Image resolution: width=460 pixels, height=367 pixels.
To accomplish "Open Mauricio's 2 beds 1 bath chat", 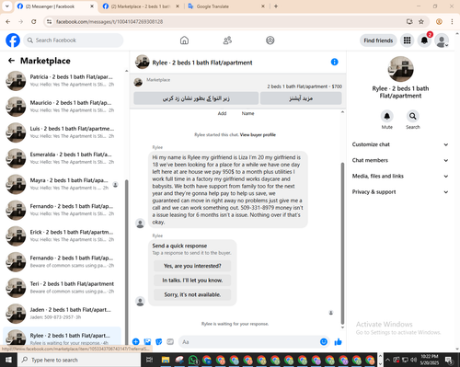I will pos(63,107).
